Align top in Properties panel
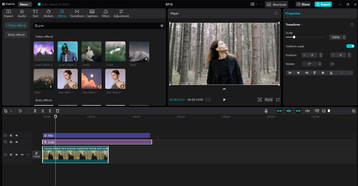 [x=315, y=73]
